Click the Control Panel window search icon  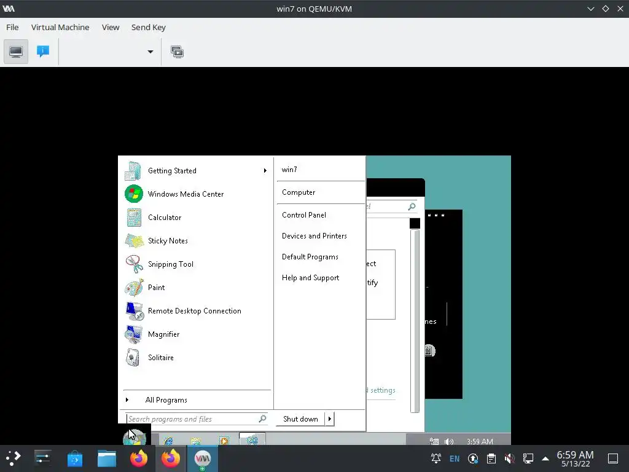(x=412, y=206)
